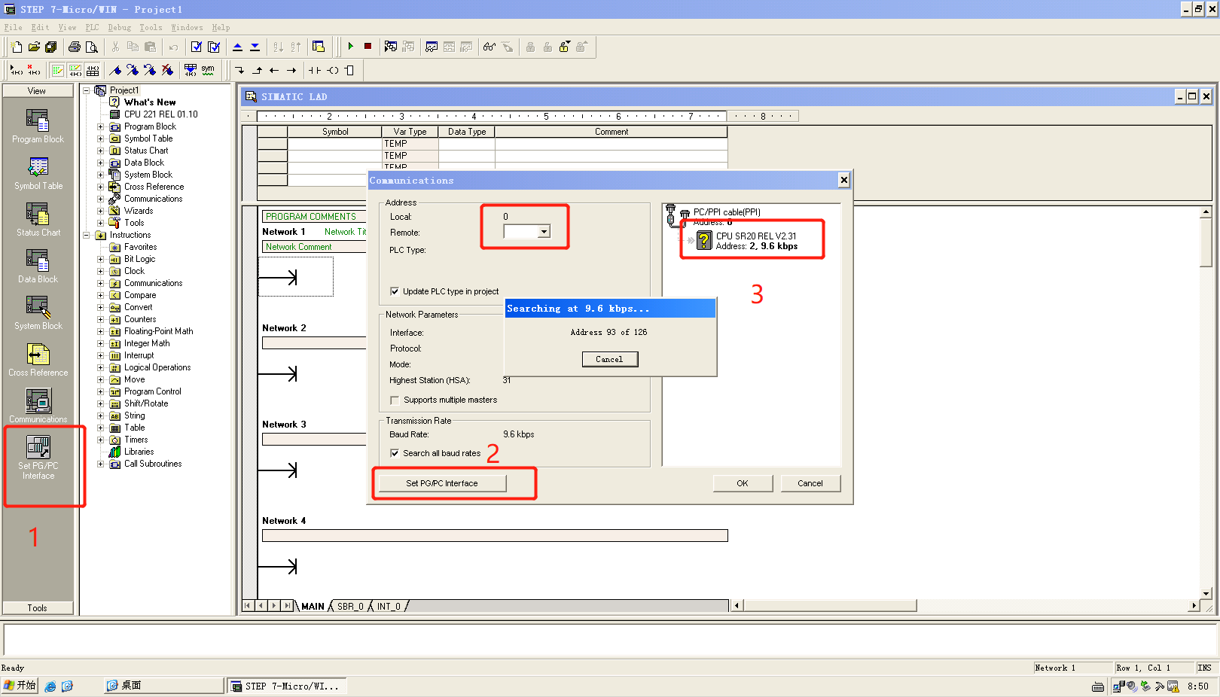Insert coil instruction in LAD toolbar

tap(332, 70)
